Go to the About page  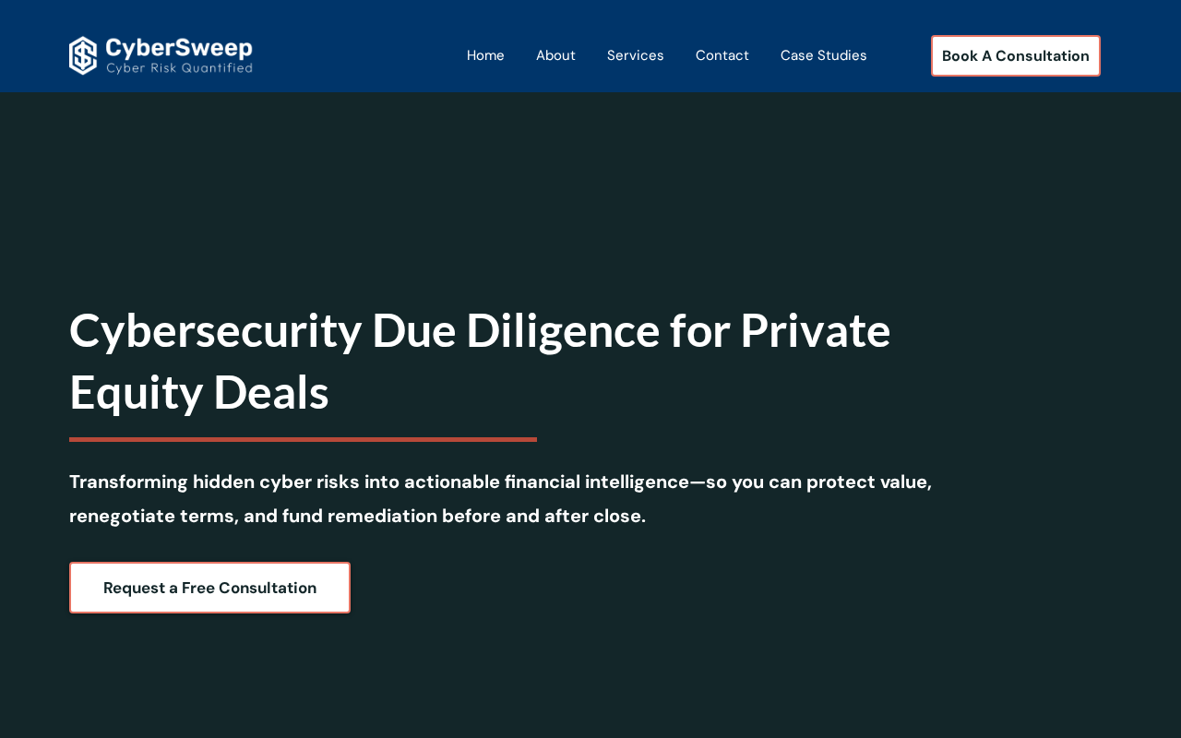click(555, 55)
